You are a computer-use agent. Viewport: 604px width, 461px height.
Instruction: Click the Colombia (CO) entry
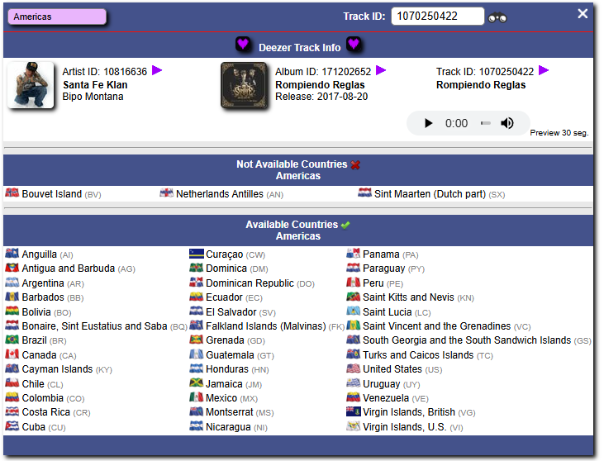(x=45, y=398)
